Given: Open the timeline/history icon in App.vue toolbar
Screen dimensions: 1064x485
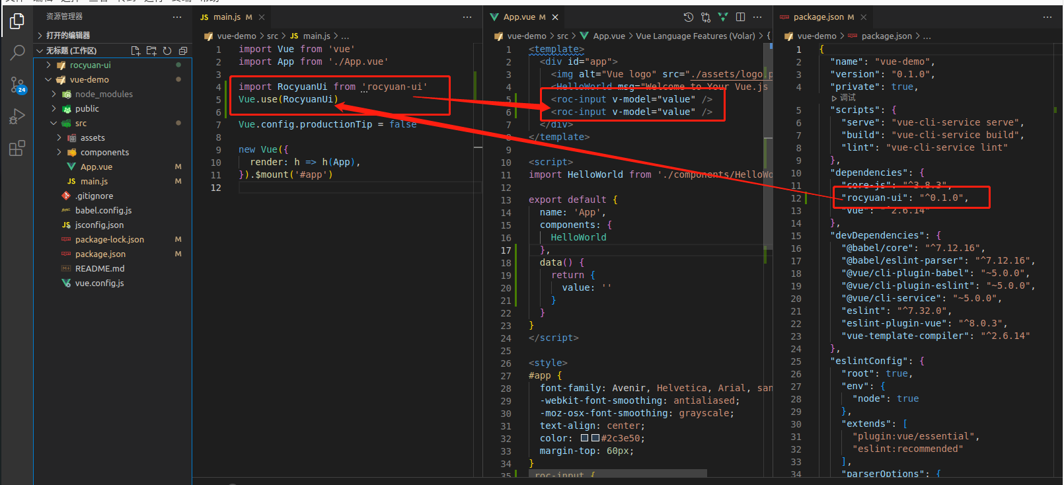Looking at the screenshot, I should pos(688,17).
